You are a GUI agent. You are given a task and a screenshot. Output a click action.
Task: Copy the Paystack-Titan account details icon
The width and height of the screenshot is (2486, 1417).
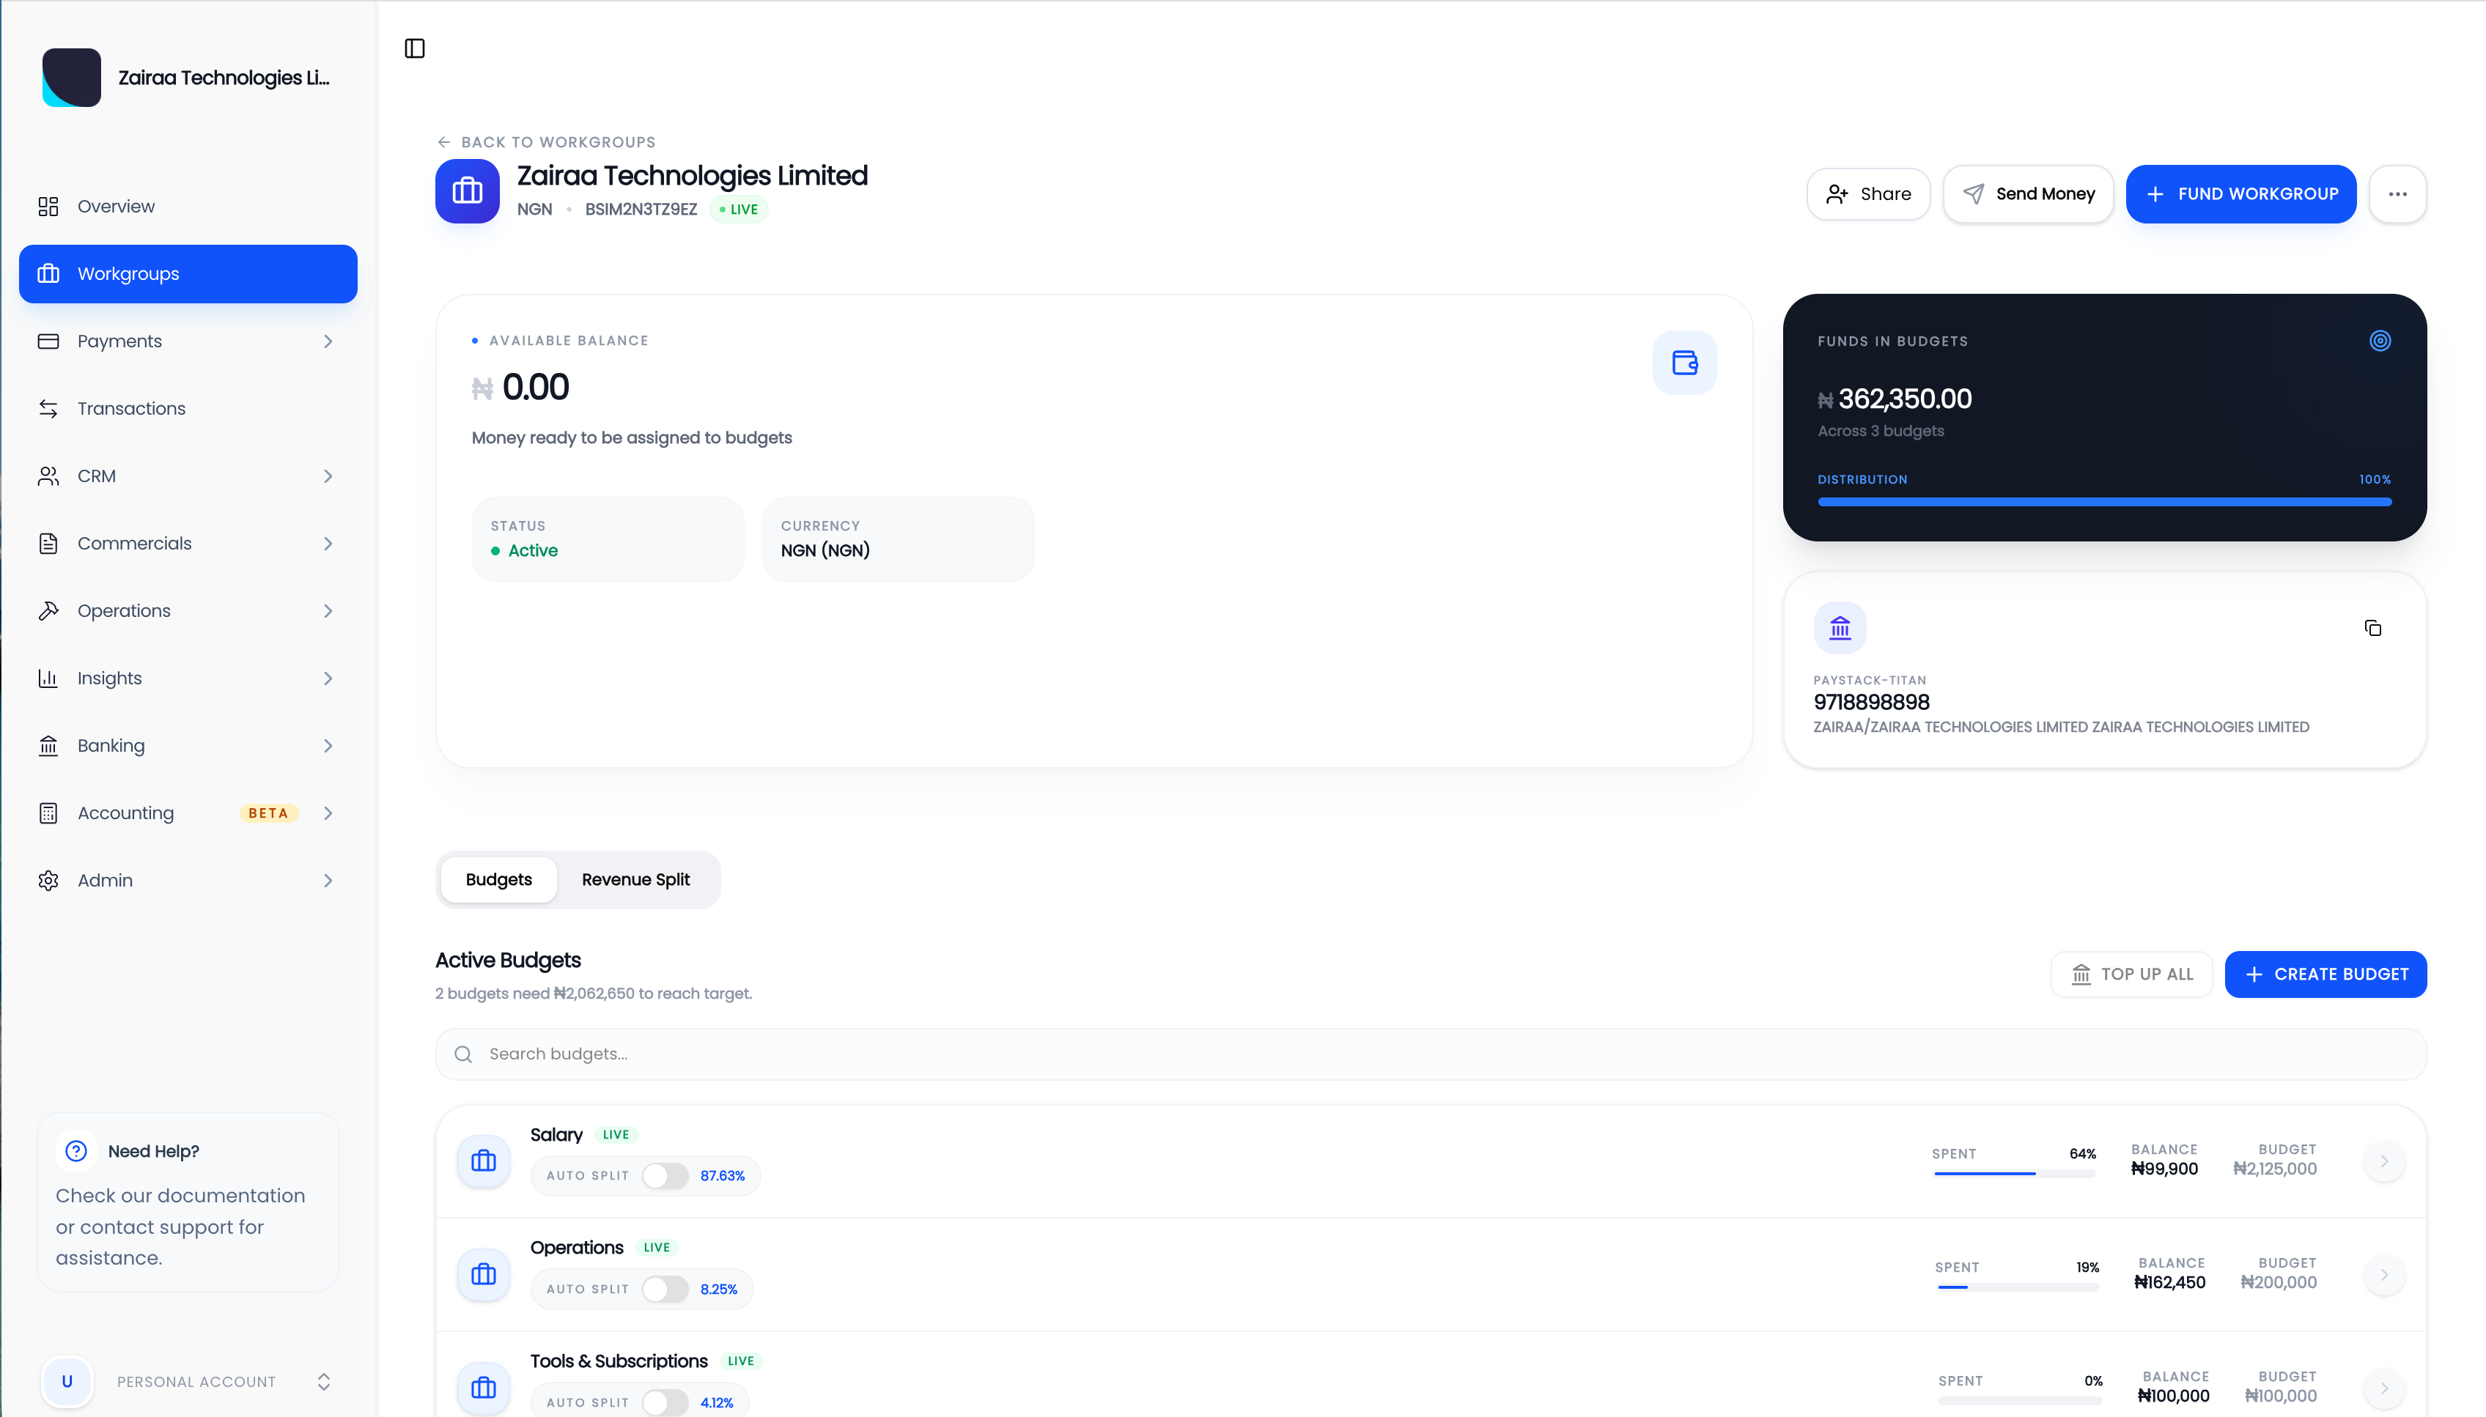point(2372,628)
